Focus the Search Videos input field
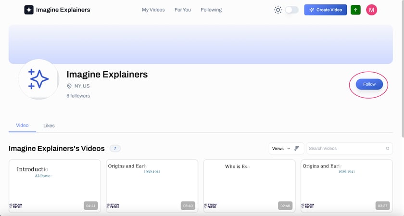This screenshot has width=404, height=216. coord(350,149)
